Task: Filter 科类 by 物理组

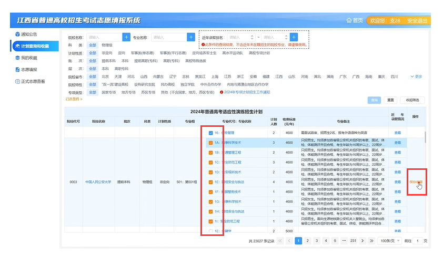Action: [107, 46]
